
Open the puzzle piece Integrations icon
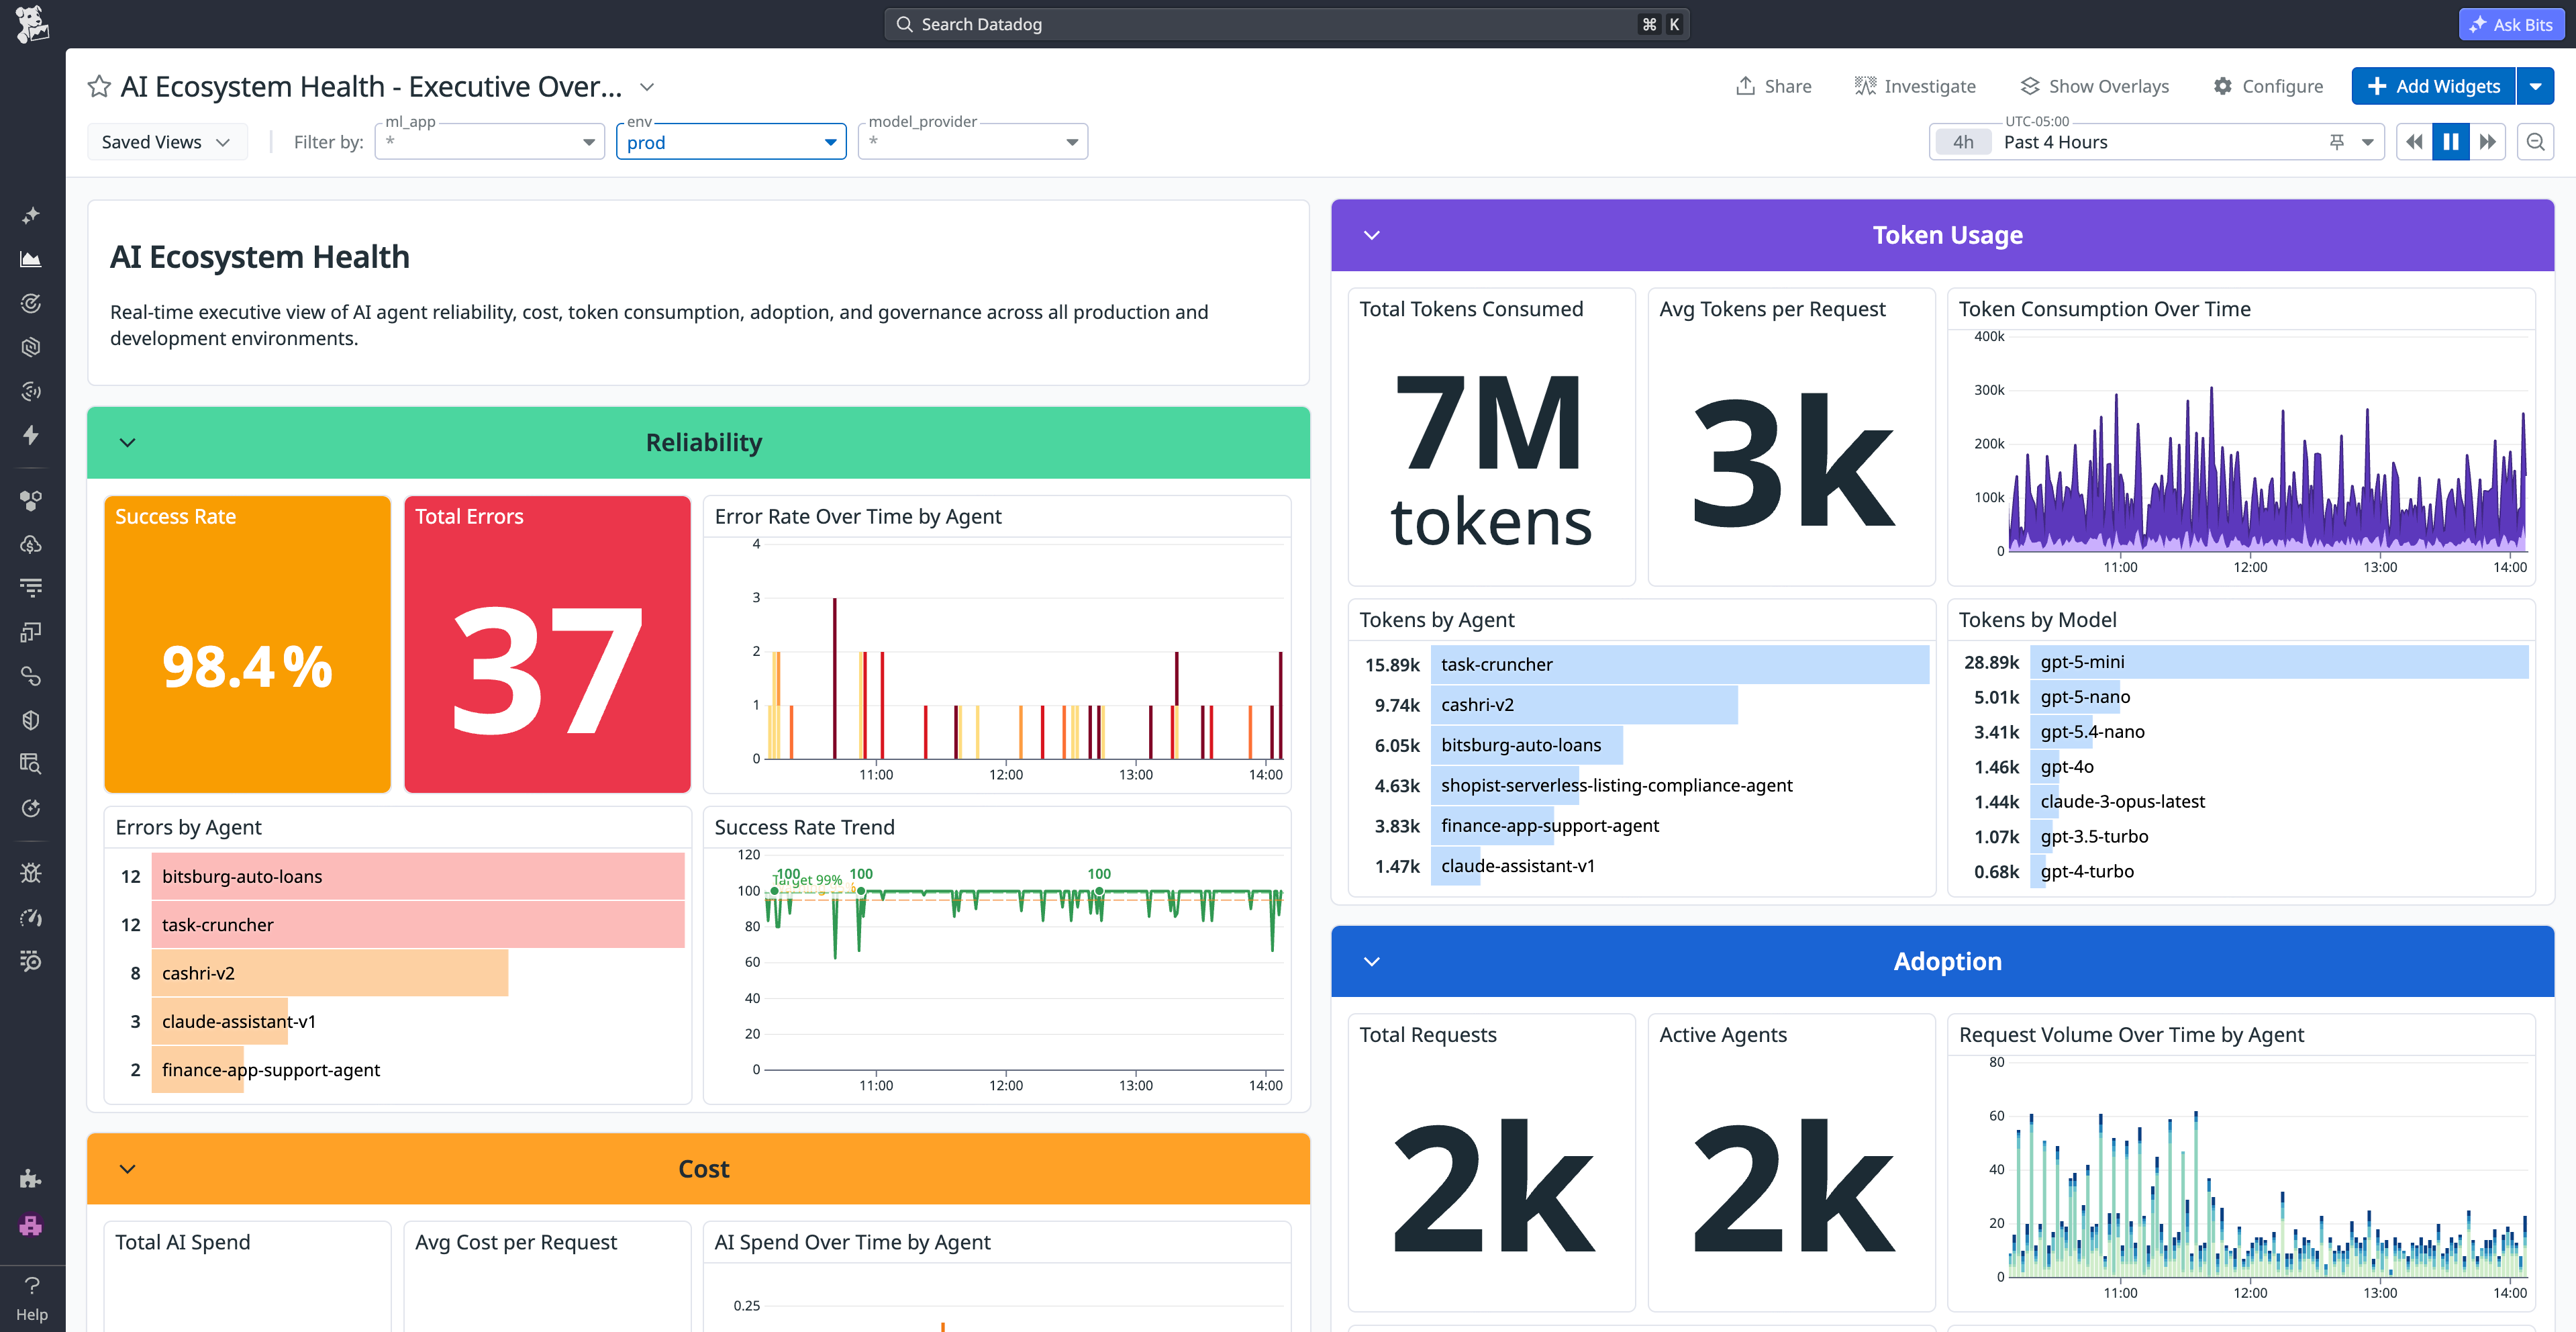(31, 1179)
